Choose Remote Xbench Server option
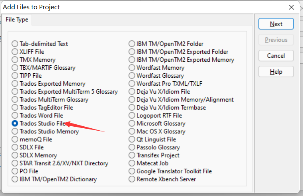303x196 pixels. tap(132, 179)
